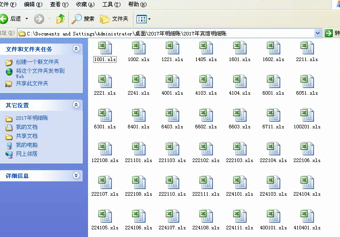Select the 224103.xls file icon
The height and width of the screenshot is (237, 340).
pos(274,182)
